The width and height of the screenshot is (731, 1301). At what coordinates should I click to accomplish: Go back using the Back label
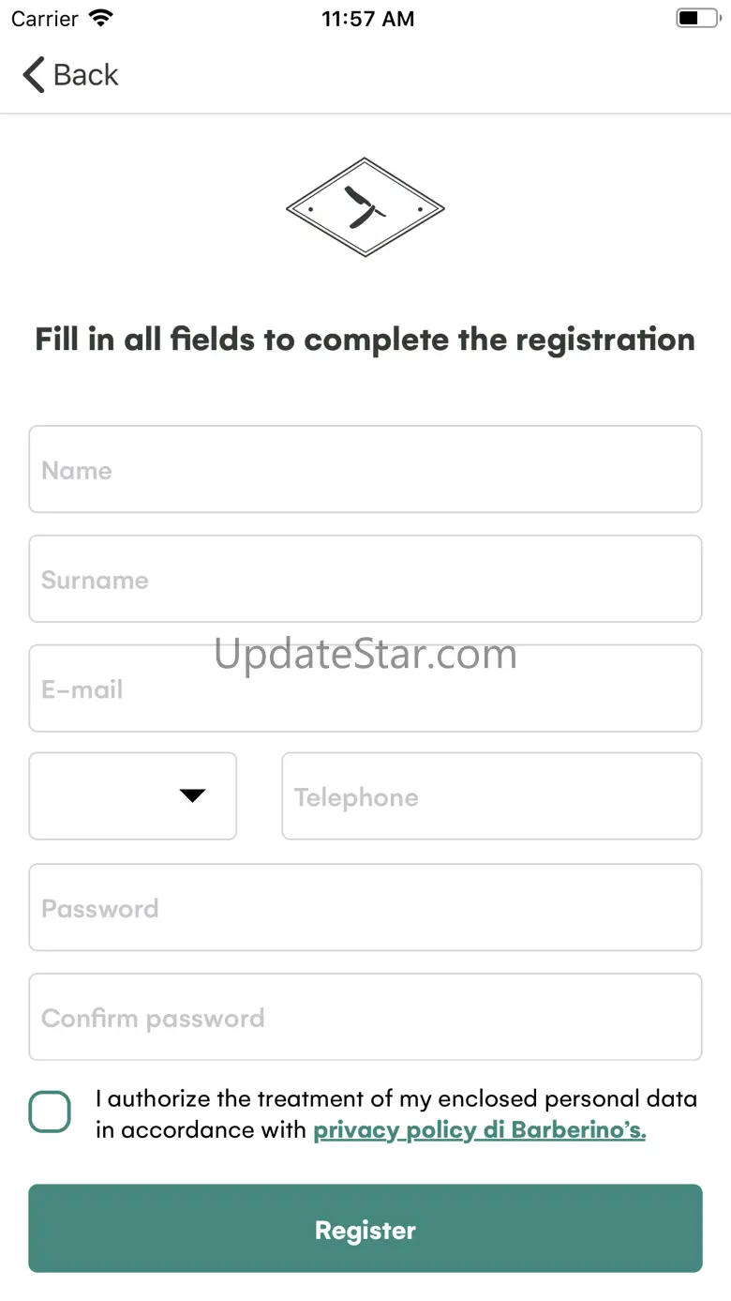(x=86, y=75)
